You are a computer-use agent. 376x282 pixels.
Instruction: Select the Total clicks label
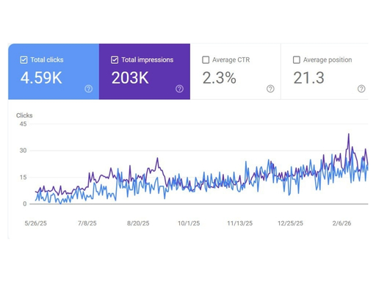coord(47,60)
